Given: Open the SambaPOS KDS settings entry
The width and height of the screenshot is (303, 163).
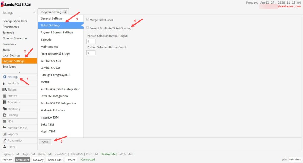Looking at the screenshot, I should pyautogui.click(x=51, y=61).
